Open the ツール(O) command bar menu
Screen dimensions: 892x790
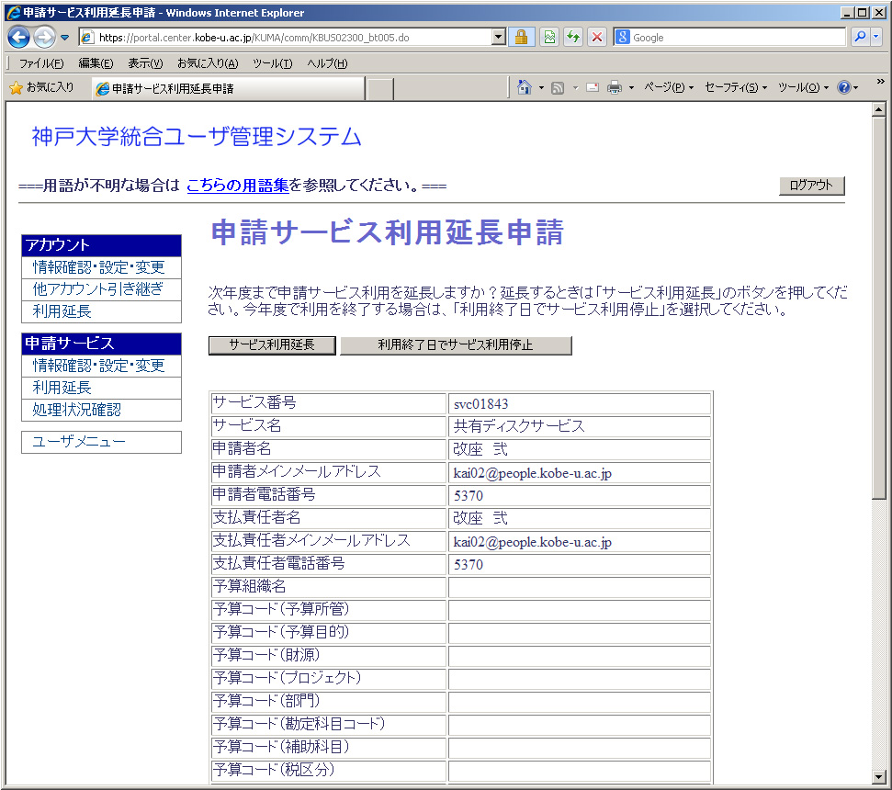coord(803,87)
